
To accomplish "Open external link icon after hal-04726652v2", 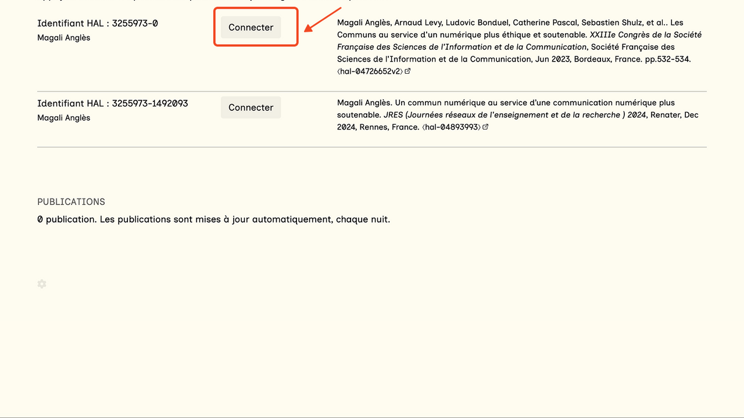I will [x=408, y=71].
